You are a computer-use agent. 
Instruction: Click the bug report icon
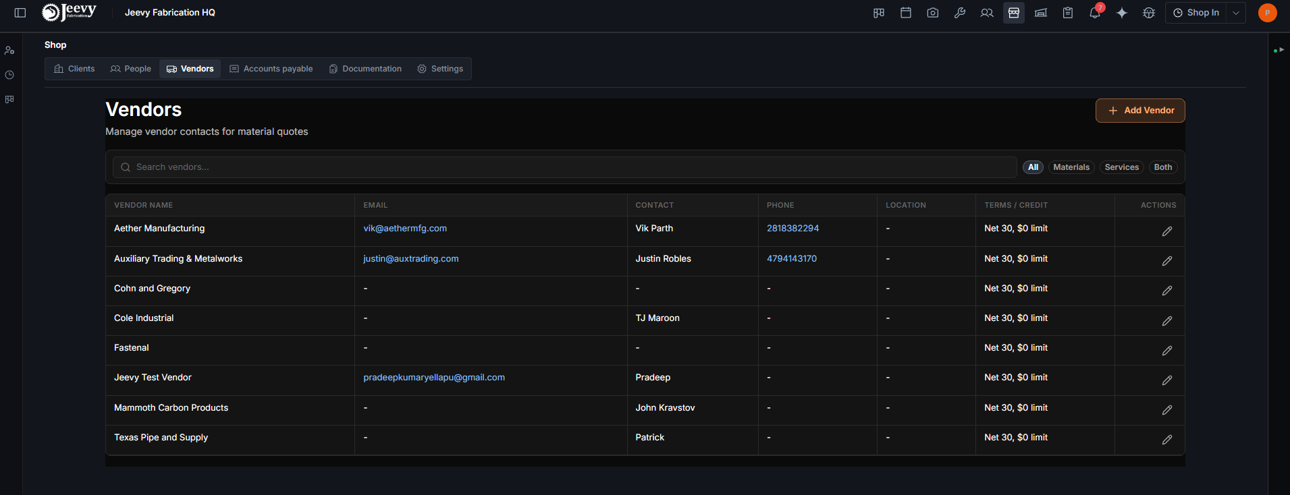[1149, 13]
